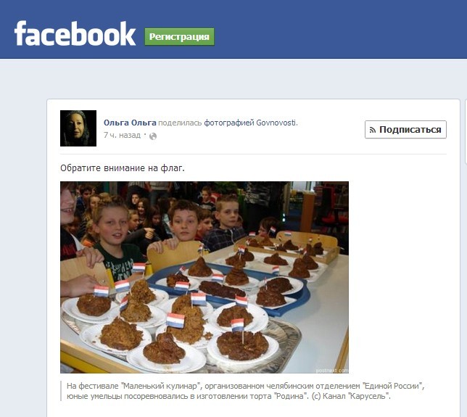467x417 pixels.
Task: Click the 7 ч. назад timestamp
Action: pos(122,135)
